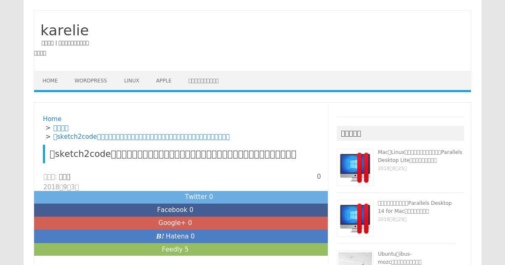The width and height of the screenshot is (505, 265).
Task: Share the post via Twitter 0 button
Action: tap(181, 197)
